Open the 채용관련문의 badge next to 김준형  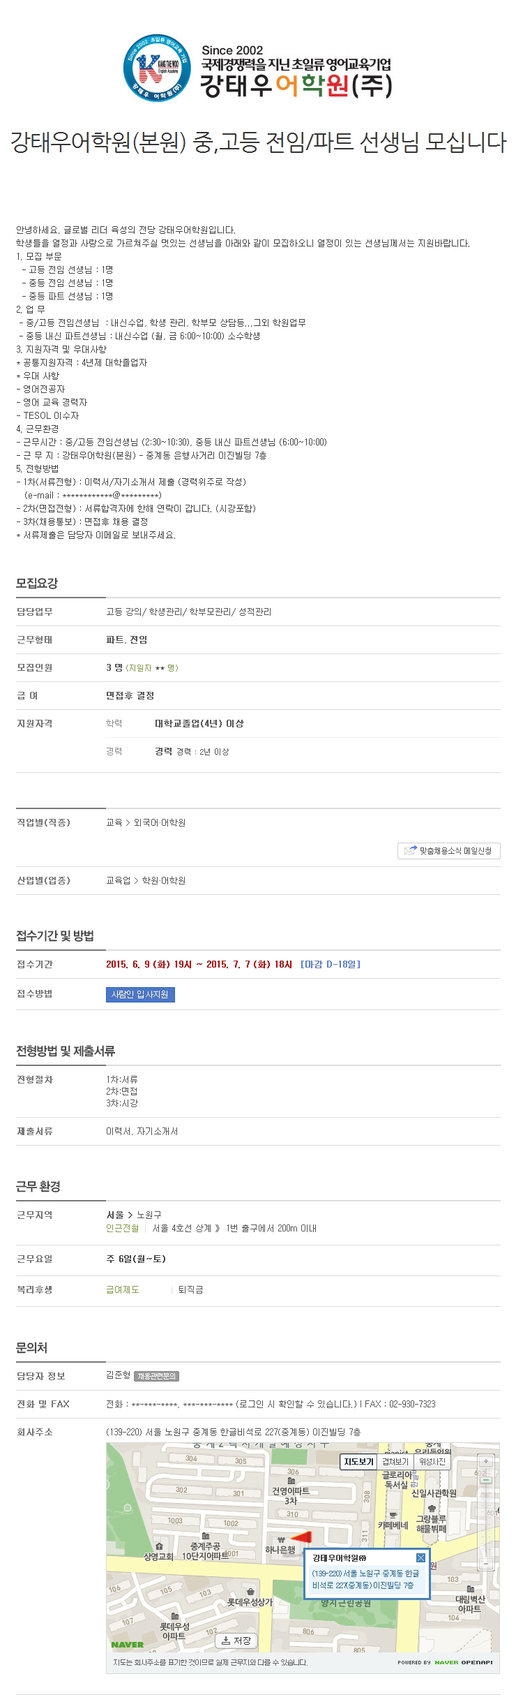coord(156,1376)
